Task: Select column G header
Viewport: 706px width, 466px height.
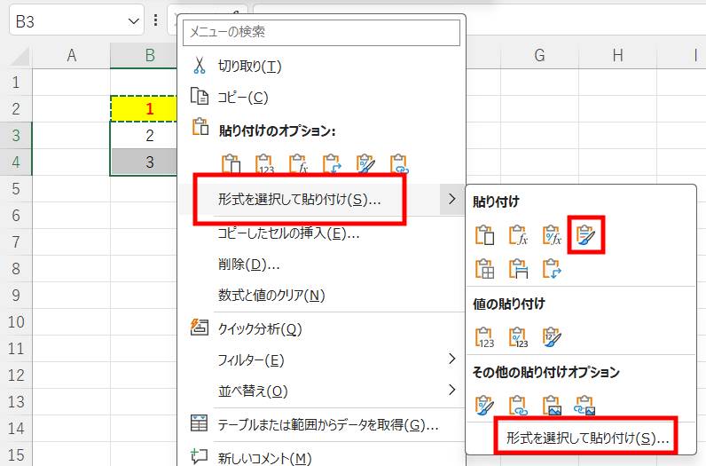Action: 539,55
